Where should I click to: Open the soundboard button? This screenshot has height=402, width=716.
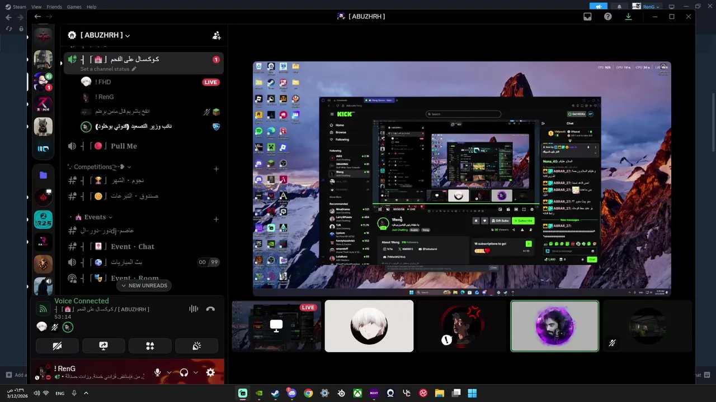click(x=196, y=346)
